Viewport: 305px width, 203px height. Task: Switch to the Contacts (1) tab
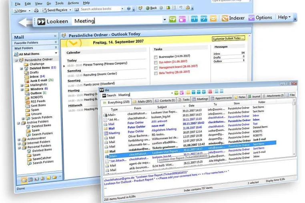(165, 101)
